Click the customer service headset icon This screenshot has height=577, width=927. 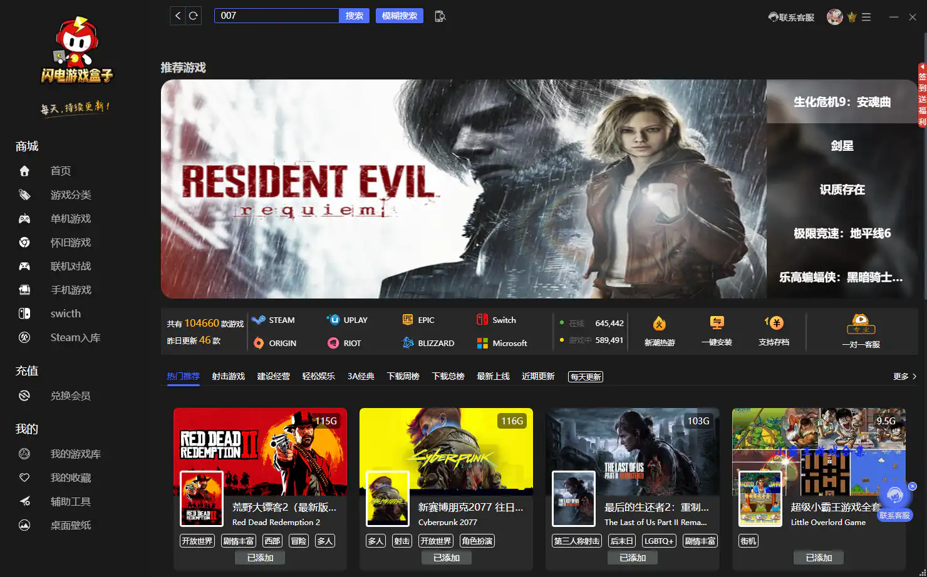[774, 17]
